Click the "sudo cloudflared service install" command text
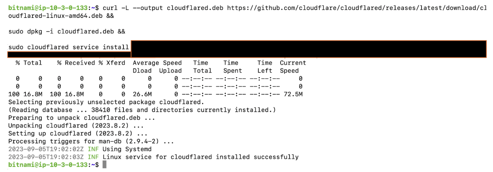 click(x=68, y=47)
